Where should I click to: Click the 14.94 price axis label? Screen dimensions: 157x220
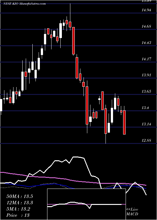[x=146, y=10]
